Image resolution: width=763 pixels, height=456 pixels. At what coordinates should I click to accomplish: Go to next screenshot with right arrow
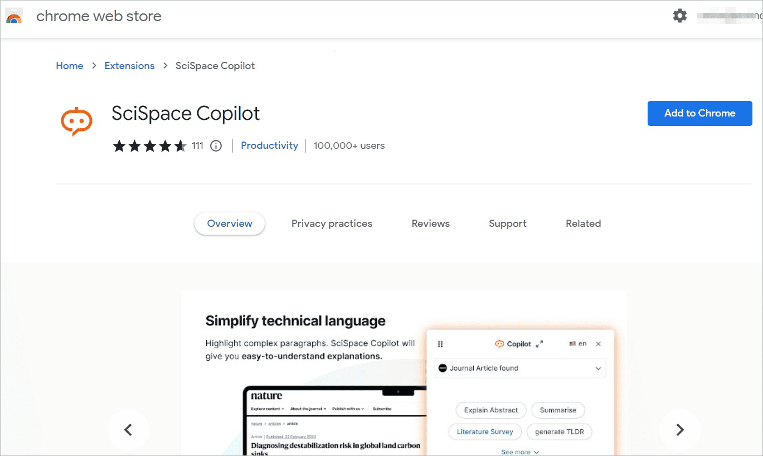click(x=679, y=430)
